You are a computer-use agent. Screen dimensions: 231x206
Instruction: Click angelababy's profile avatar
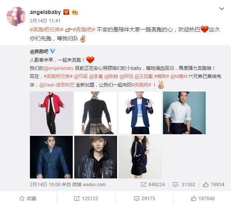(16, 16)
